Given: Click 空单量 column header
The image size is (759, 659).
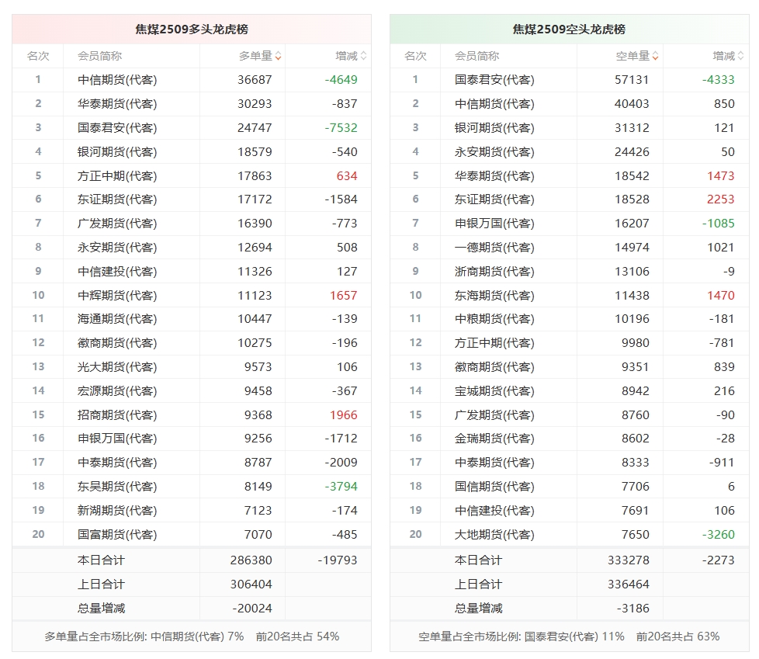Looking at the screenshot, I should [632, 56].
